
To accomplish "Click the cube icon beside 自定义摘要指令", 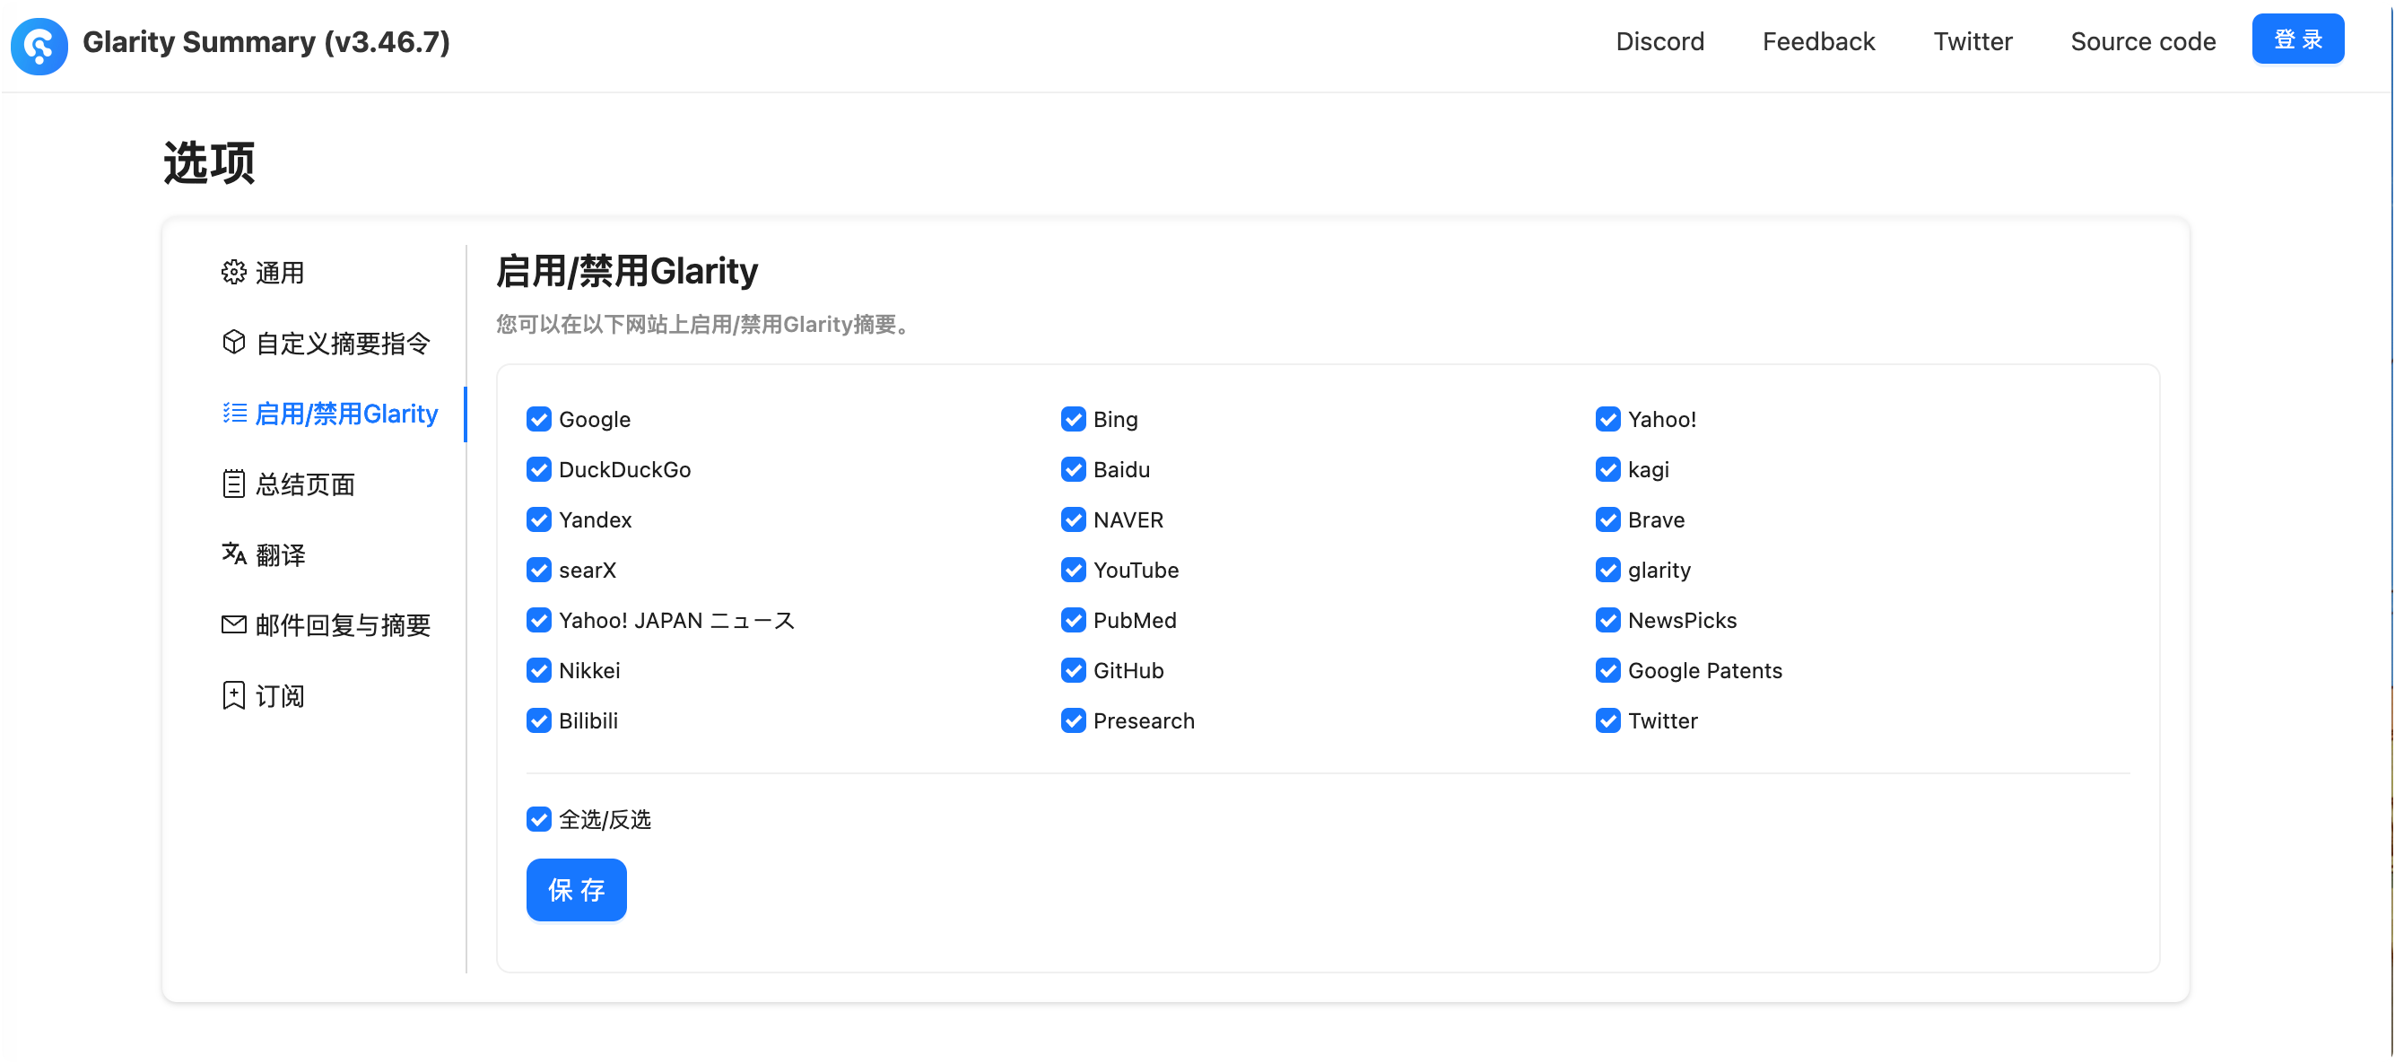I will coord(233,343).
